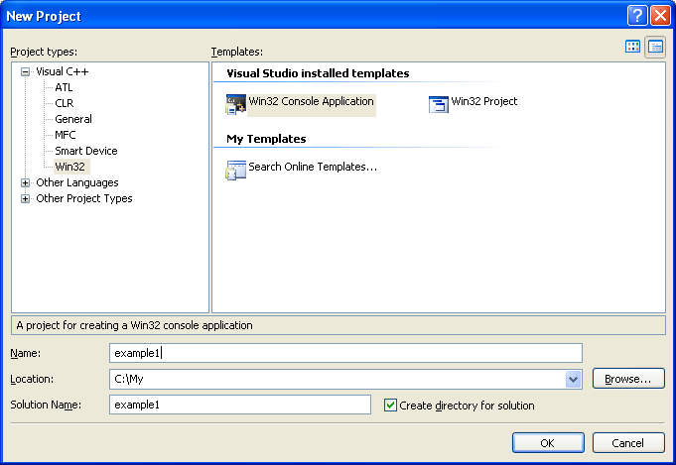
Task: Expand the Other Languages node
Action: tap(26, 183)
